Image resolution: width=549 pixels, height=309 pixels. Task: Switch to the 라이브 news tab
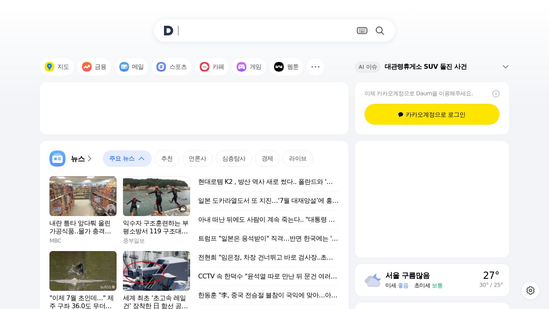click(298, 159)
